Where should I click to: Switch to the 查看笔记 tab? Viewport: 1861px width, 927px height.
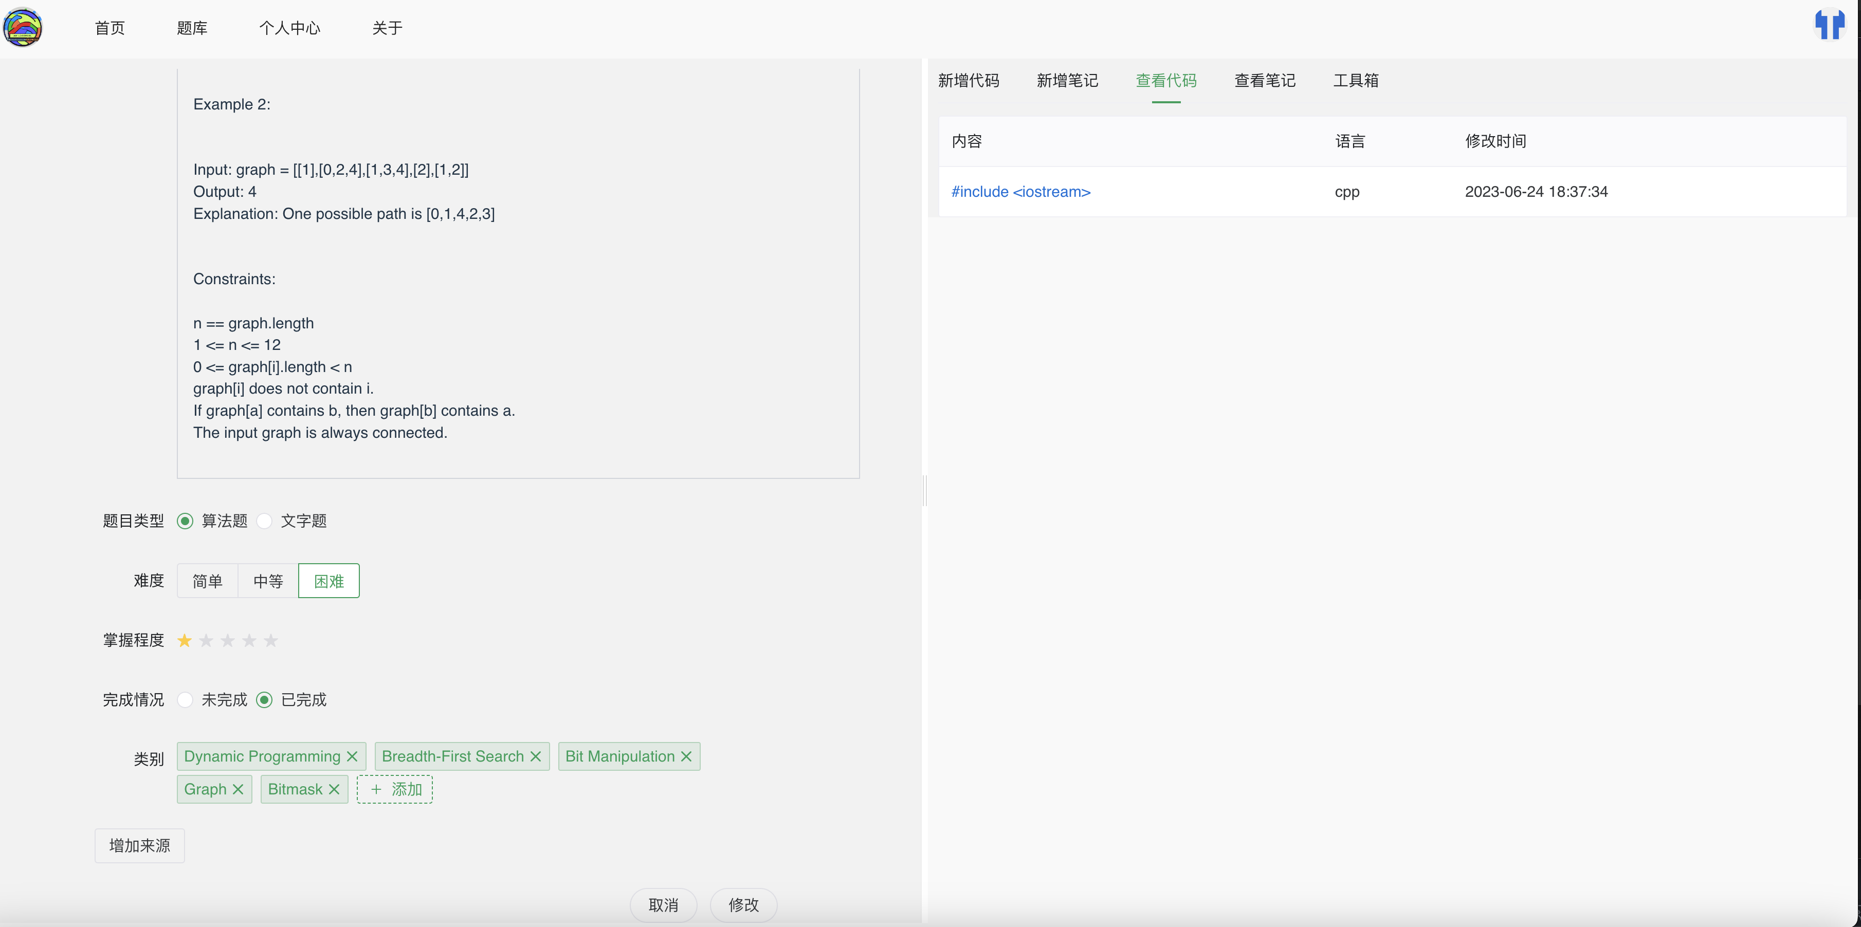(1264, 81)
